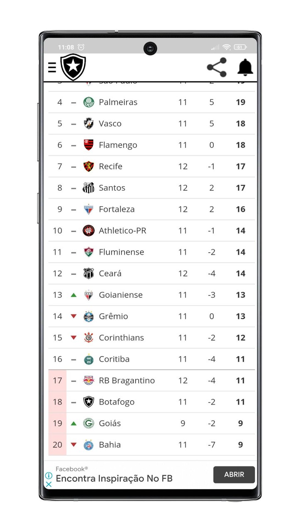Tap the Athletico-PR team name
The image size is (299, 532).
(x=123, y=231)
